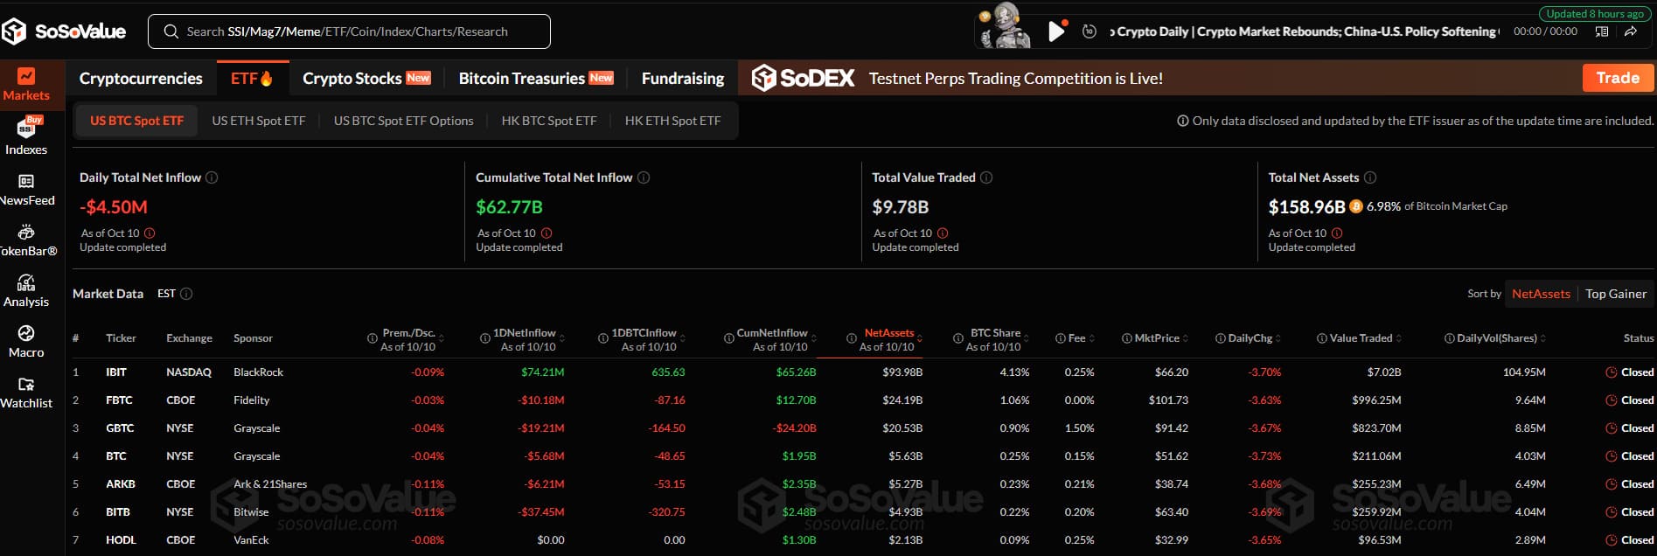This screenshot has width=1657, height=556.
Task: Play the Crypto Daily audio briefing
Action: (1056, 31)
